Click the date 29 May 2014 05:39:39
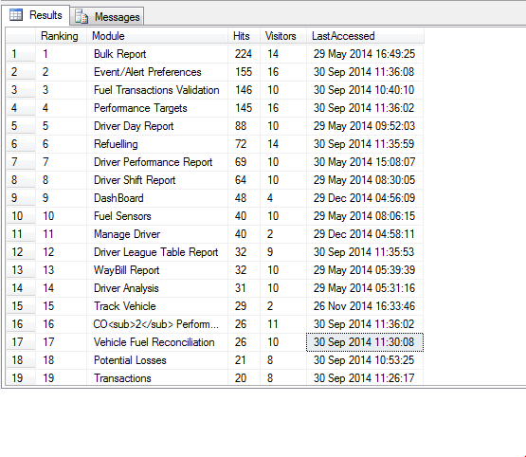Image resolution: width=526 pixels, height=457 pixels. [x=365, y=270]
